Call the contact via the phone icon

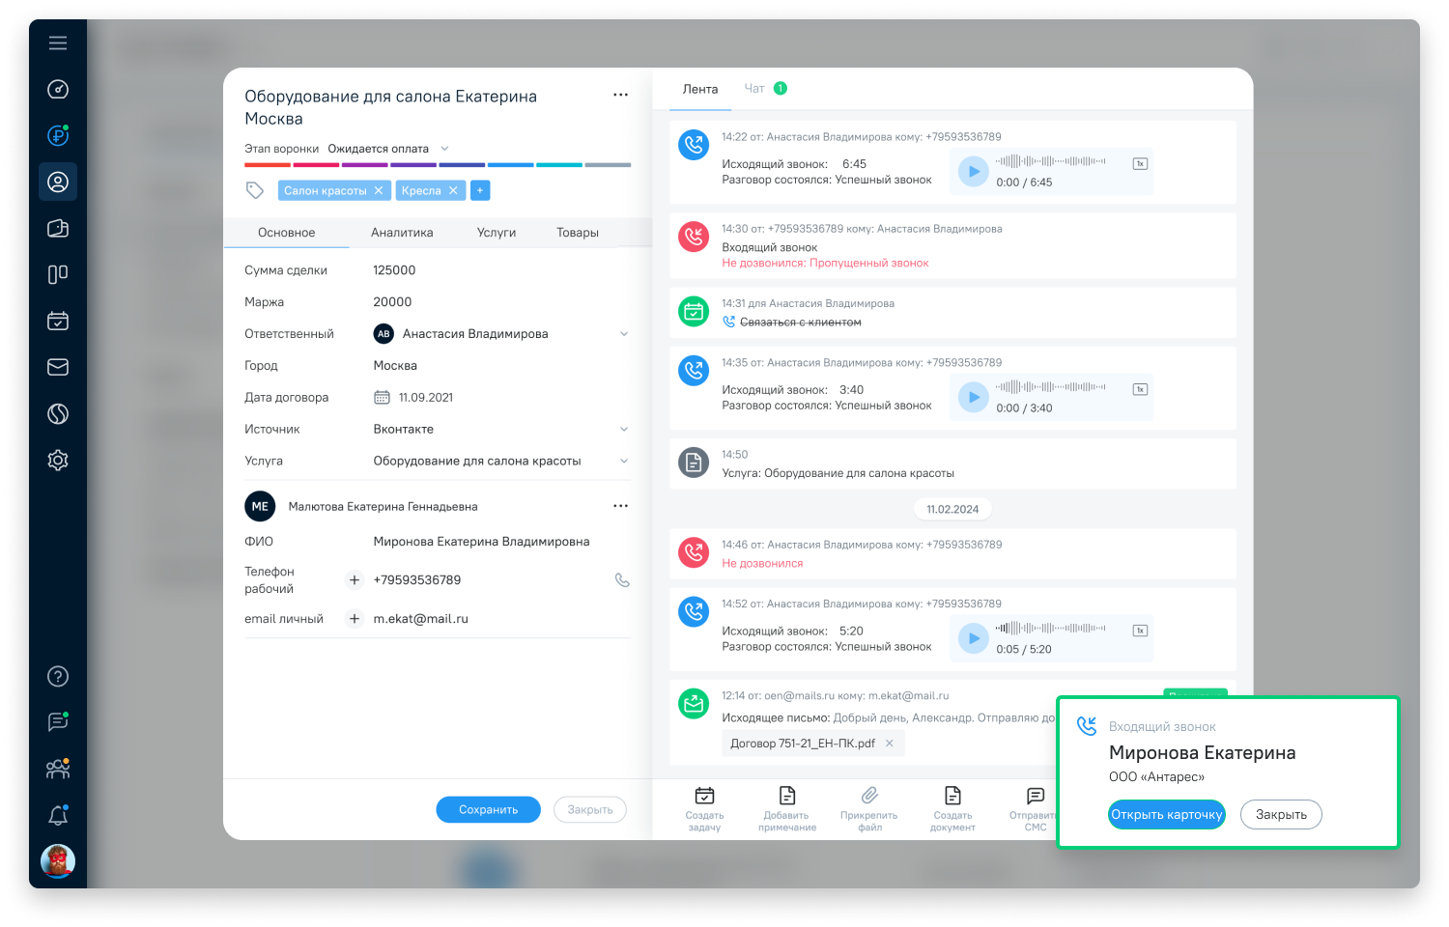tap(621, 579)
